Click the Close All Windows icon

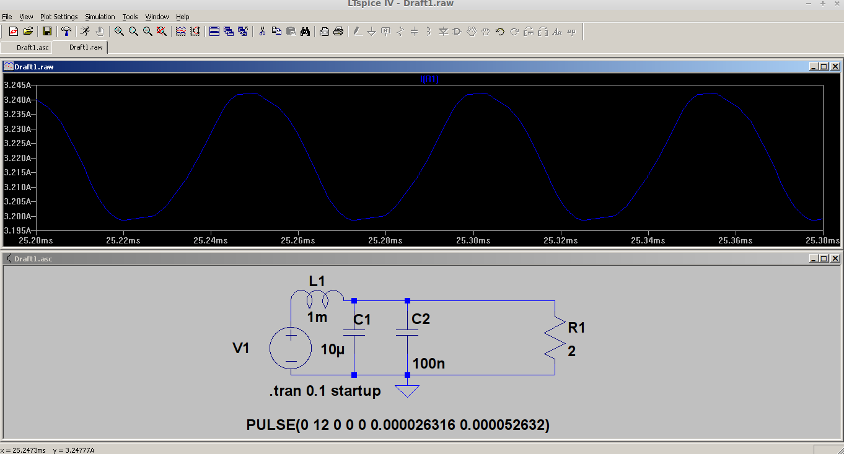click(x=243, y=32)
